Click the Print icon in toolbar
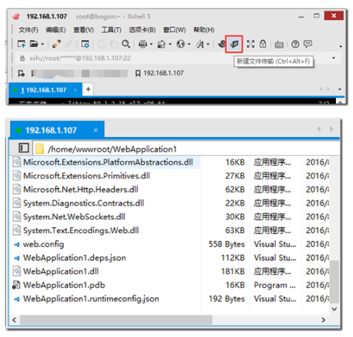Viewport: 353px width, 337px height. point(143,44)
